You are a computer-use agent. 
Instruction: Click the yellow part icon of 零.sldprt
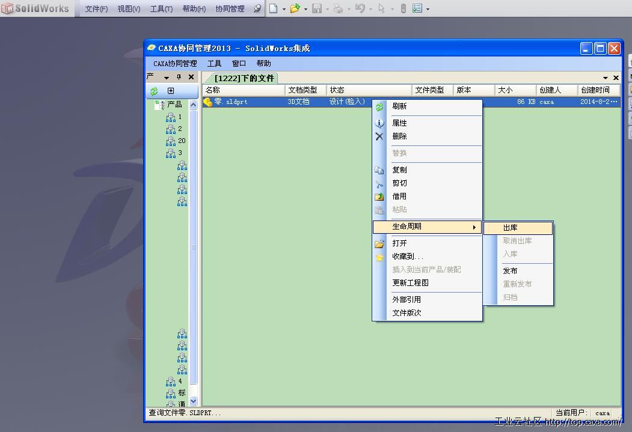(x=208, y=102)
